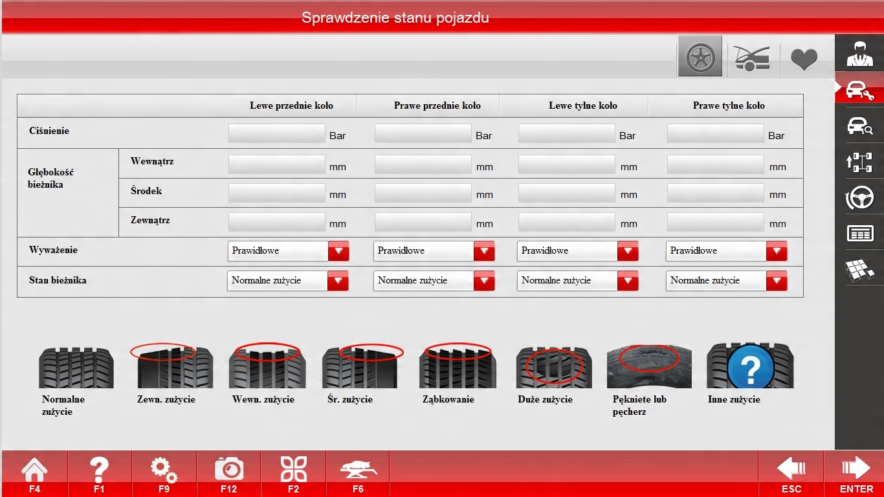Open help with the F1 question mark

[x=99, y=473]
